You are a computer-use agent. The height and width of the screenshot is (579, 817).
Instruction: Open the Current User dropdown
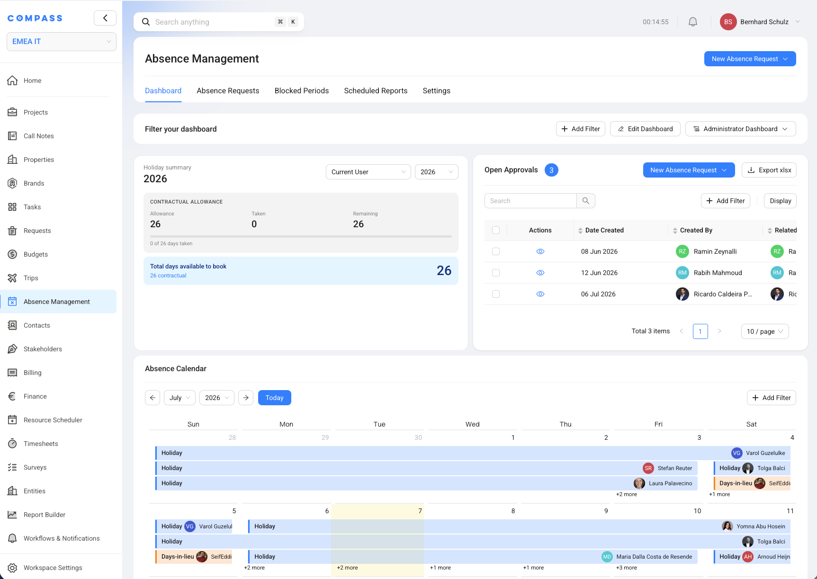(368, 172)
